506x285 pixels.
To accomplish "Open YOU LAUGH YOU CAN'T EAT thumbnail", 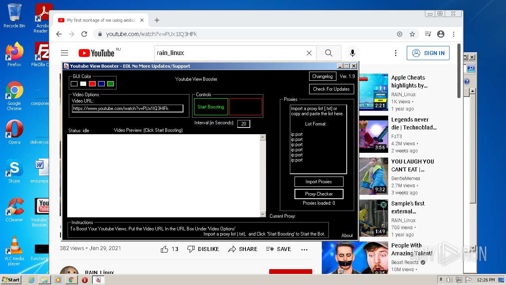I will 374,176.
